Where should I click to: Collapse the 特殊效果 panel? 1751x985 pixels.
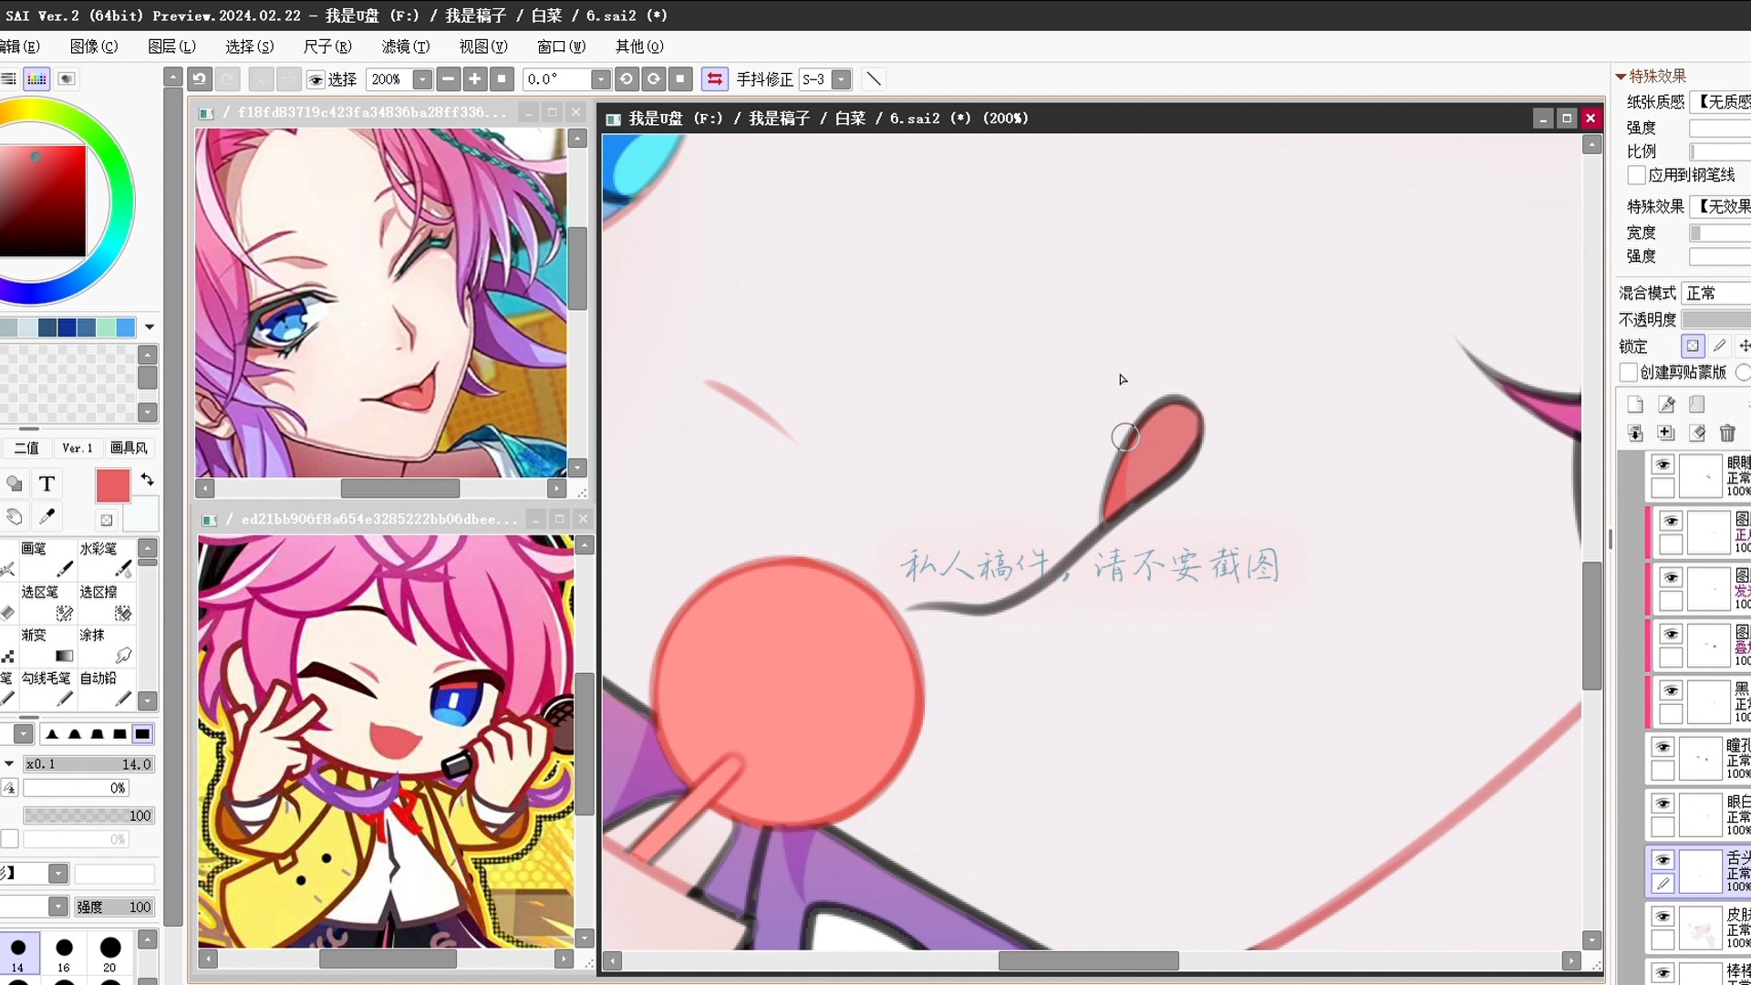pyautogui.click(x=1621, y=77)
